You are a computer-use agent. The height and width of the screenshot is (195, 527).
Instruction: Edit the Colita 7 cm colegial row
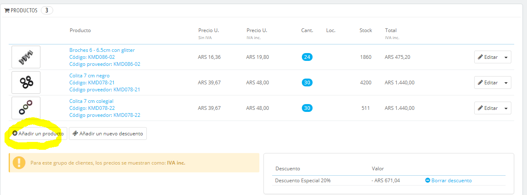(488, 108)
